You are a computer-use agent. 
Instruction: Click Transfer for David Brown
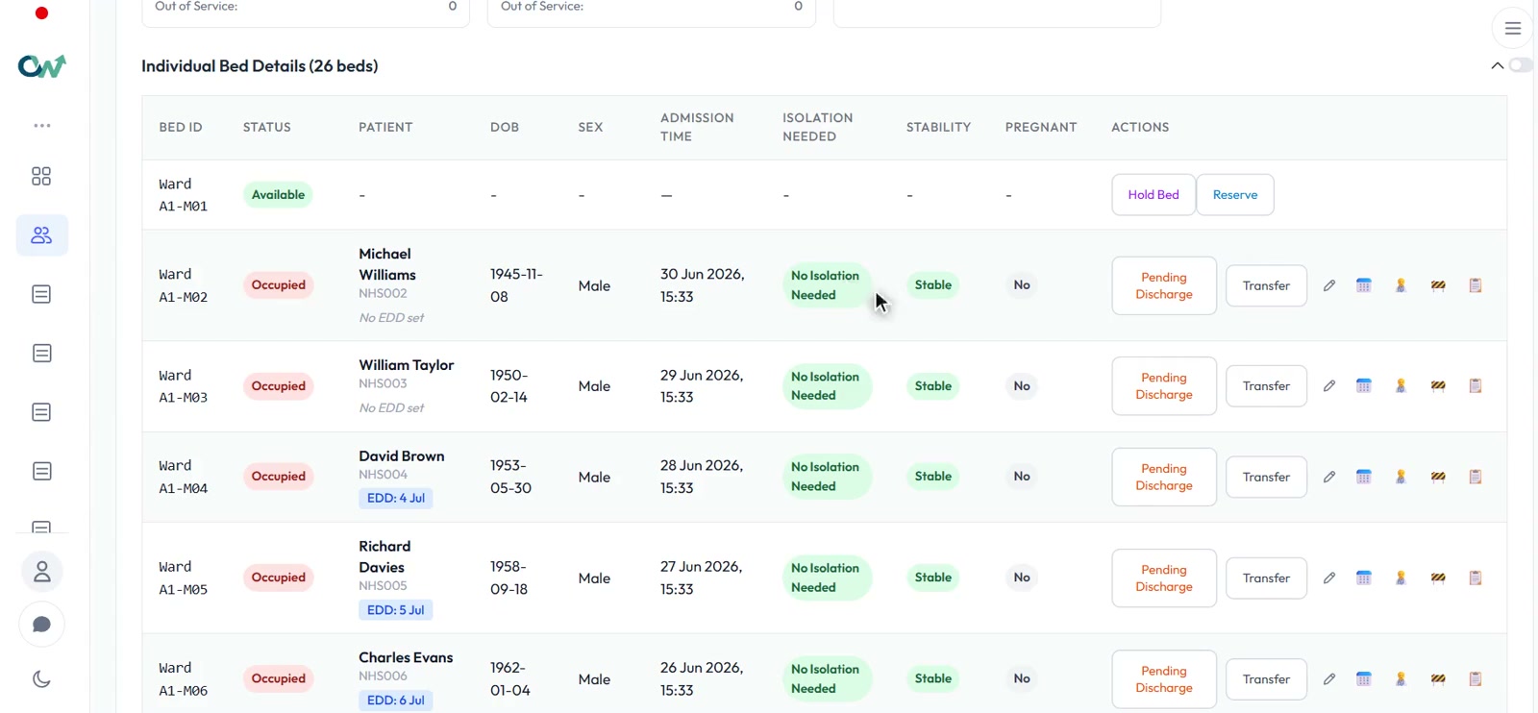click(1266, 478)
